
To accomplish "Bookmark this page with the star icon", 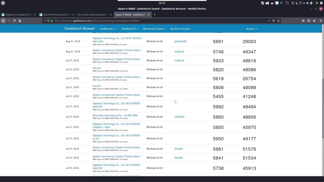I will (278, 21).
